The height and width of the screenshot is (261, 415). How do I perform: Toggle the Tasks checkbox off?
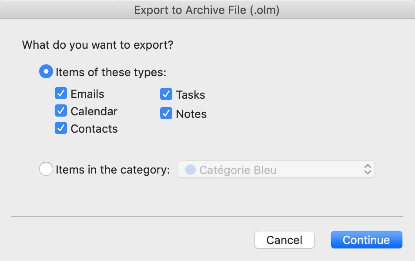pos(166,94)
